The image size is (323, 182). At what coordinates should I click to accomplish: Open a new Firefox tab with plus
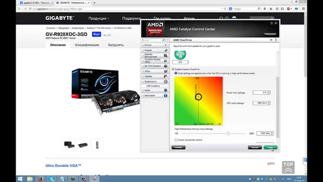94,3
